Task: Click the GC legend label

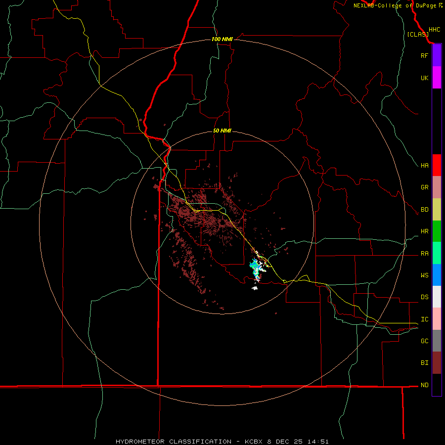Action: [424, 341]
